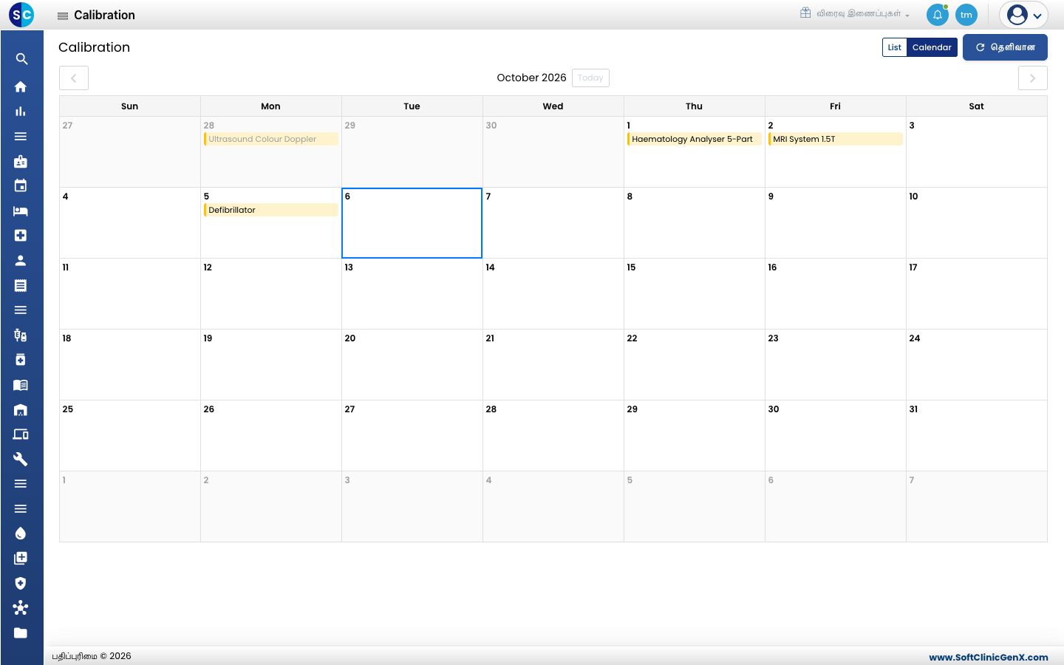Viewport: 1064px width, 665px height.
Task: Select the October 31 day cell
Action: 977,436
